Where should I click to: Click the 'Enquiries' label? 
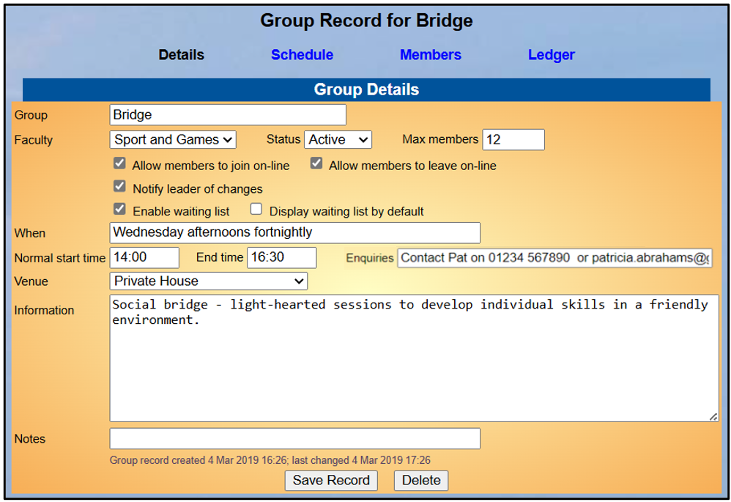coord(370,258)
